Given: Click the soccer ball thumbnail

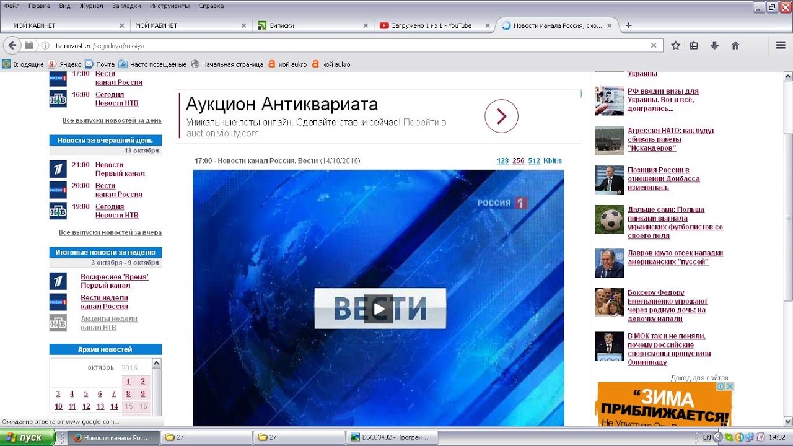Looking at the screenshot, I should point(610,219).
